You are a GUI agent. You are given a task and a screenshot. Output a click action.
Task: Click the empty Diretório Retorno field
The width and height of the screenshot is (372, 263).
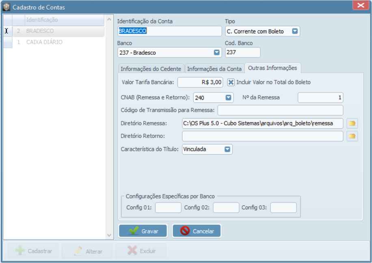click(262, 136)
